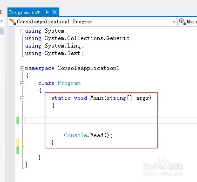Click the 'void' keyword
This screenshot has width=197, height=182.
(x=81, y=98)
